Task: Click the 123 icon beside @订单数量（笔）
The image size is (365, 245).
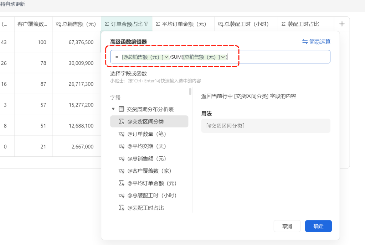Action: [x=121, y=134]
